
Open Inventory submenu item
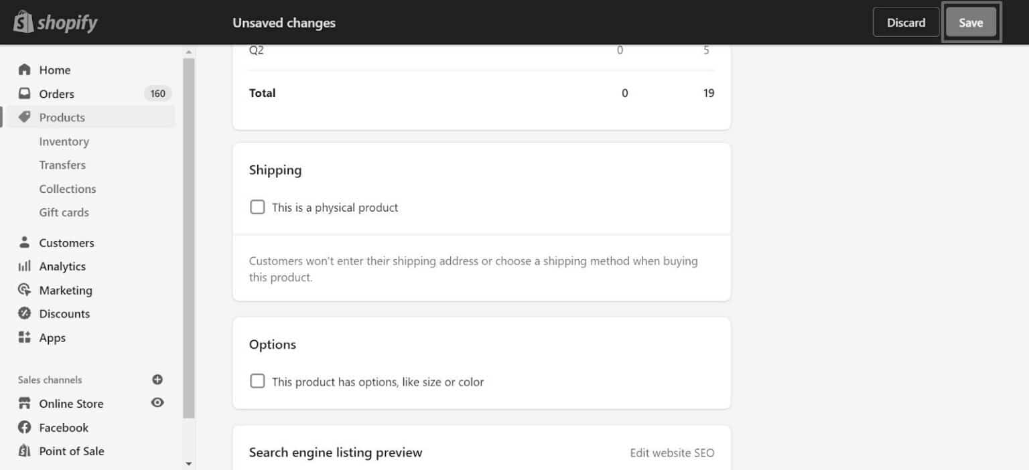(64, 141)
